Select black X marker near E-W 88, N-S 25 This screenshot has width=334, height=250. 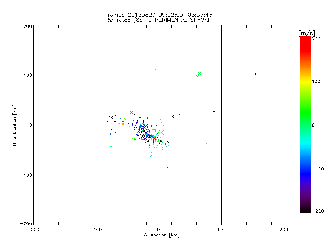214,112
